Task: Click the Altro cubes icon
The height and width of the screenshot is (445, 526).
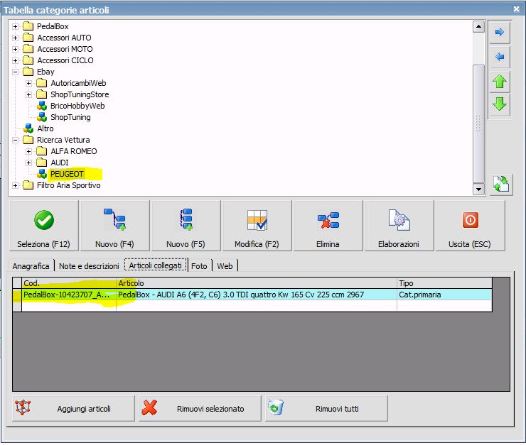Action: click(28, 128)
